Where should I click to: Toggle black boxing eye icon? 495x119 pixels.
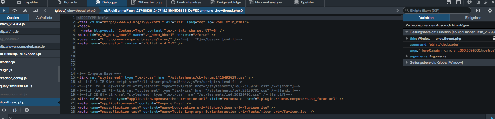click(x=4, y=110)
